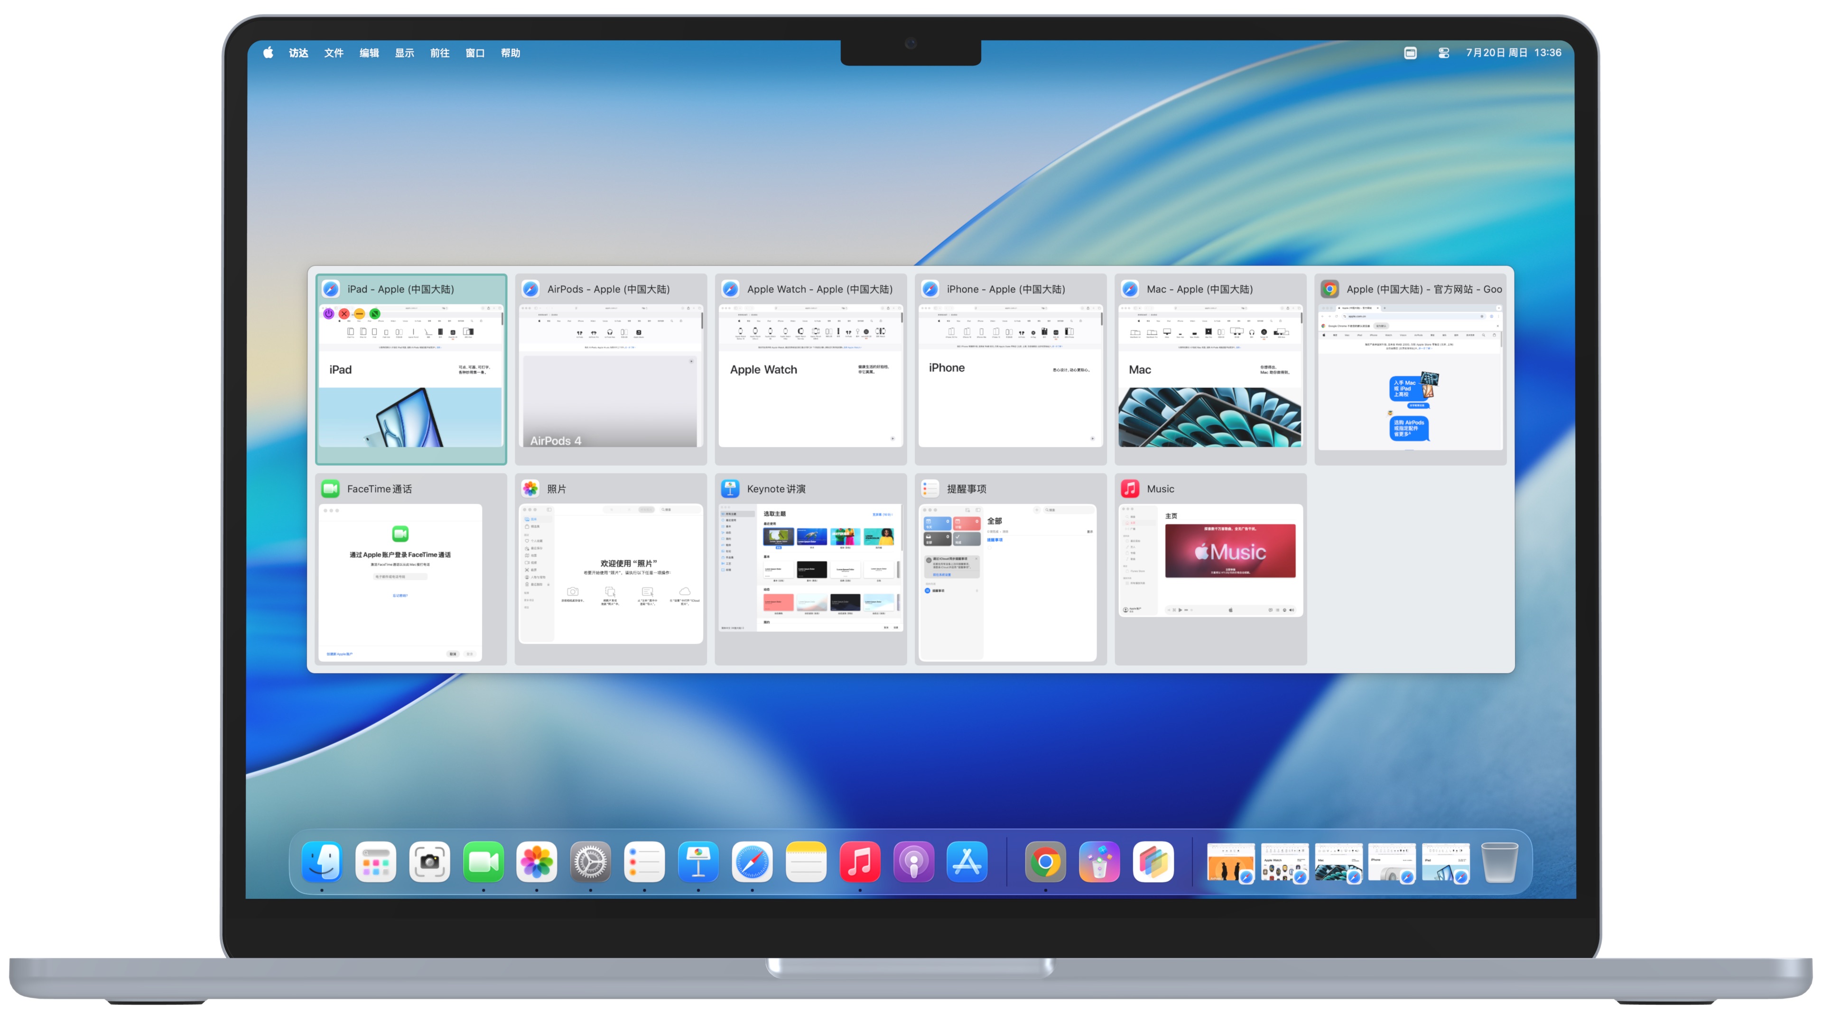Open System Settings gear in the Dock
This screenshot has height=1024, width=1822.
pos(591,862)
